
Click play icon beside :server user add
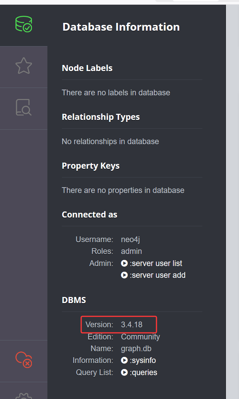pos(124,275)
